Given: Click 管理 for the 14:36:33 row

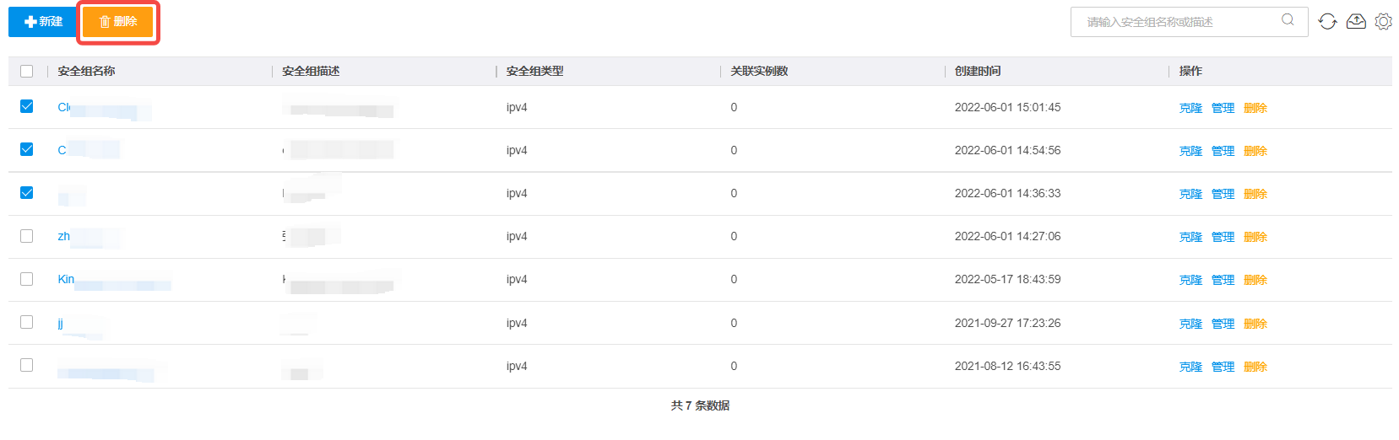Looking at the screenshot, I should pos(1223,194).
